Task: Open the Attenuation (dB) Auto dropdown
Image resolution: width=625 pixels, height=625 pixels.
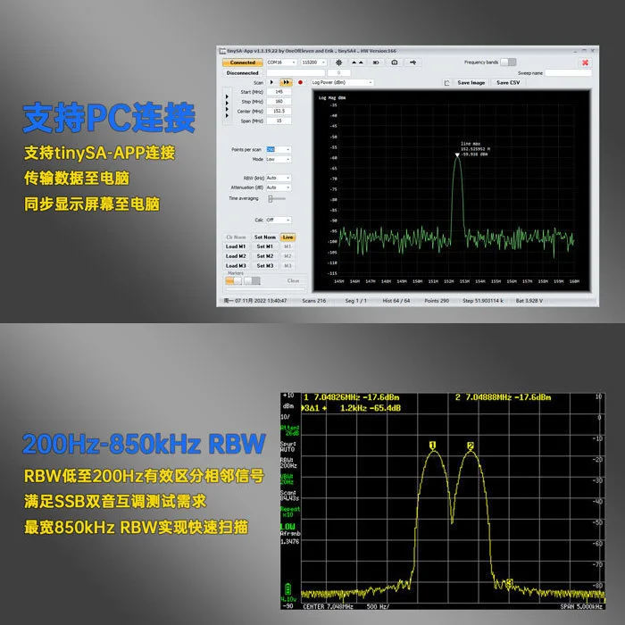Action: [279, 187]
